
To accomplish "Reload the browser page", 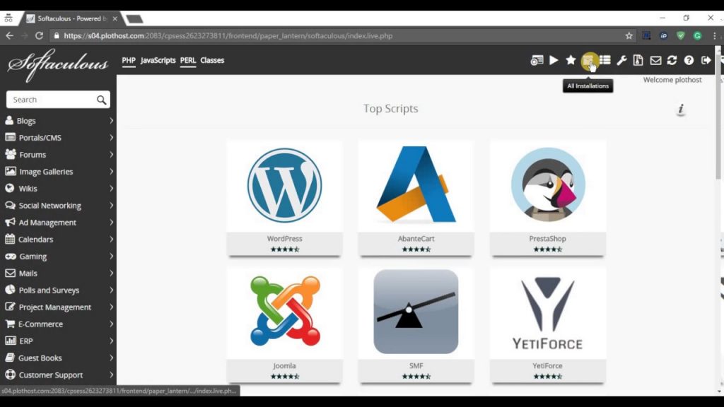I will [40, 35].
